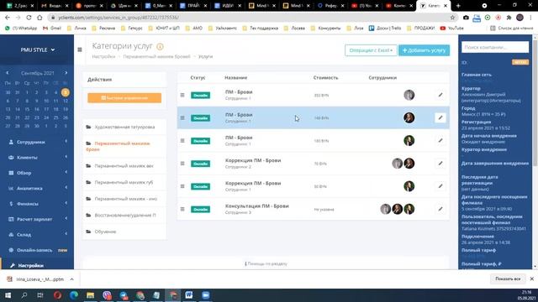Image resolution: width=538 pixels, height=302 pixels.
Task: Open Microsoft Edge from the taskbar
Action: [74, 295]
